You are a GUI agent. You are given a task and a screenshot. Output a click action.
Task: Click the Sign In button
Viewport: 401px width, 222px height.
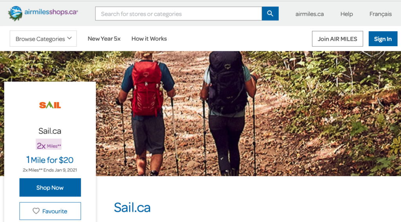[x=383, y=39]
